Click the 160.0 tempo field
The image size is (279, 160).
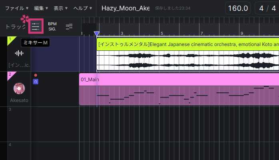click(238, 8)
